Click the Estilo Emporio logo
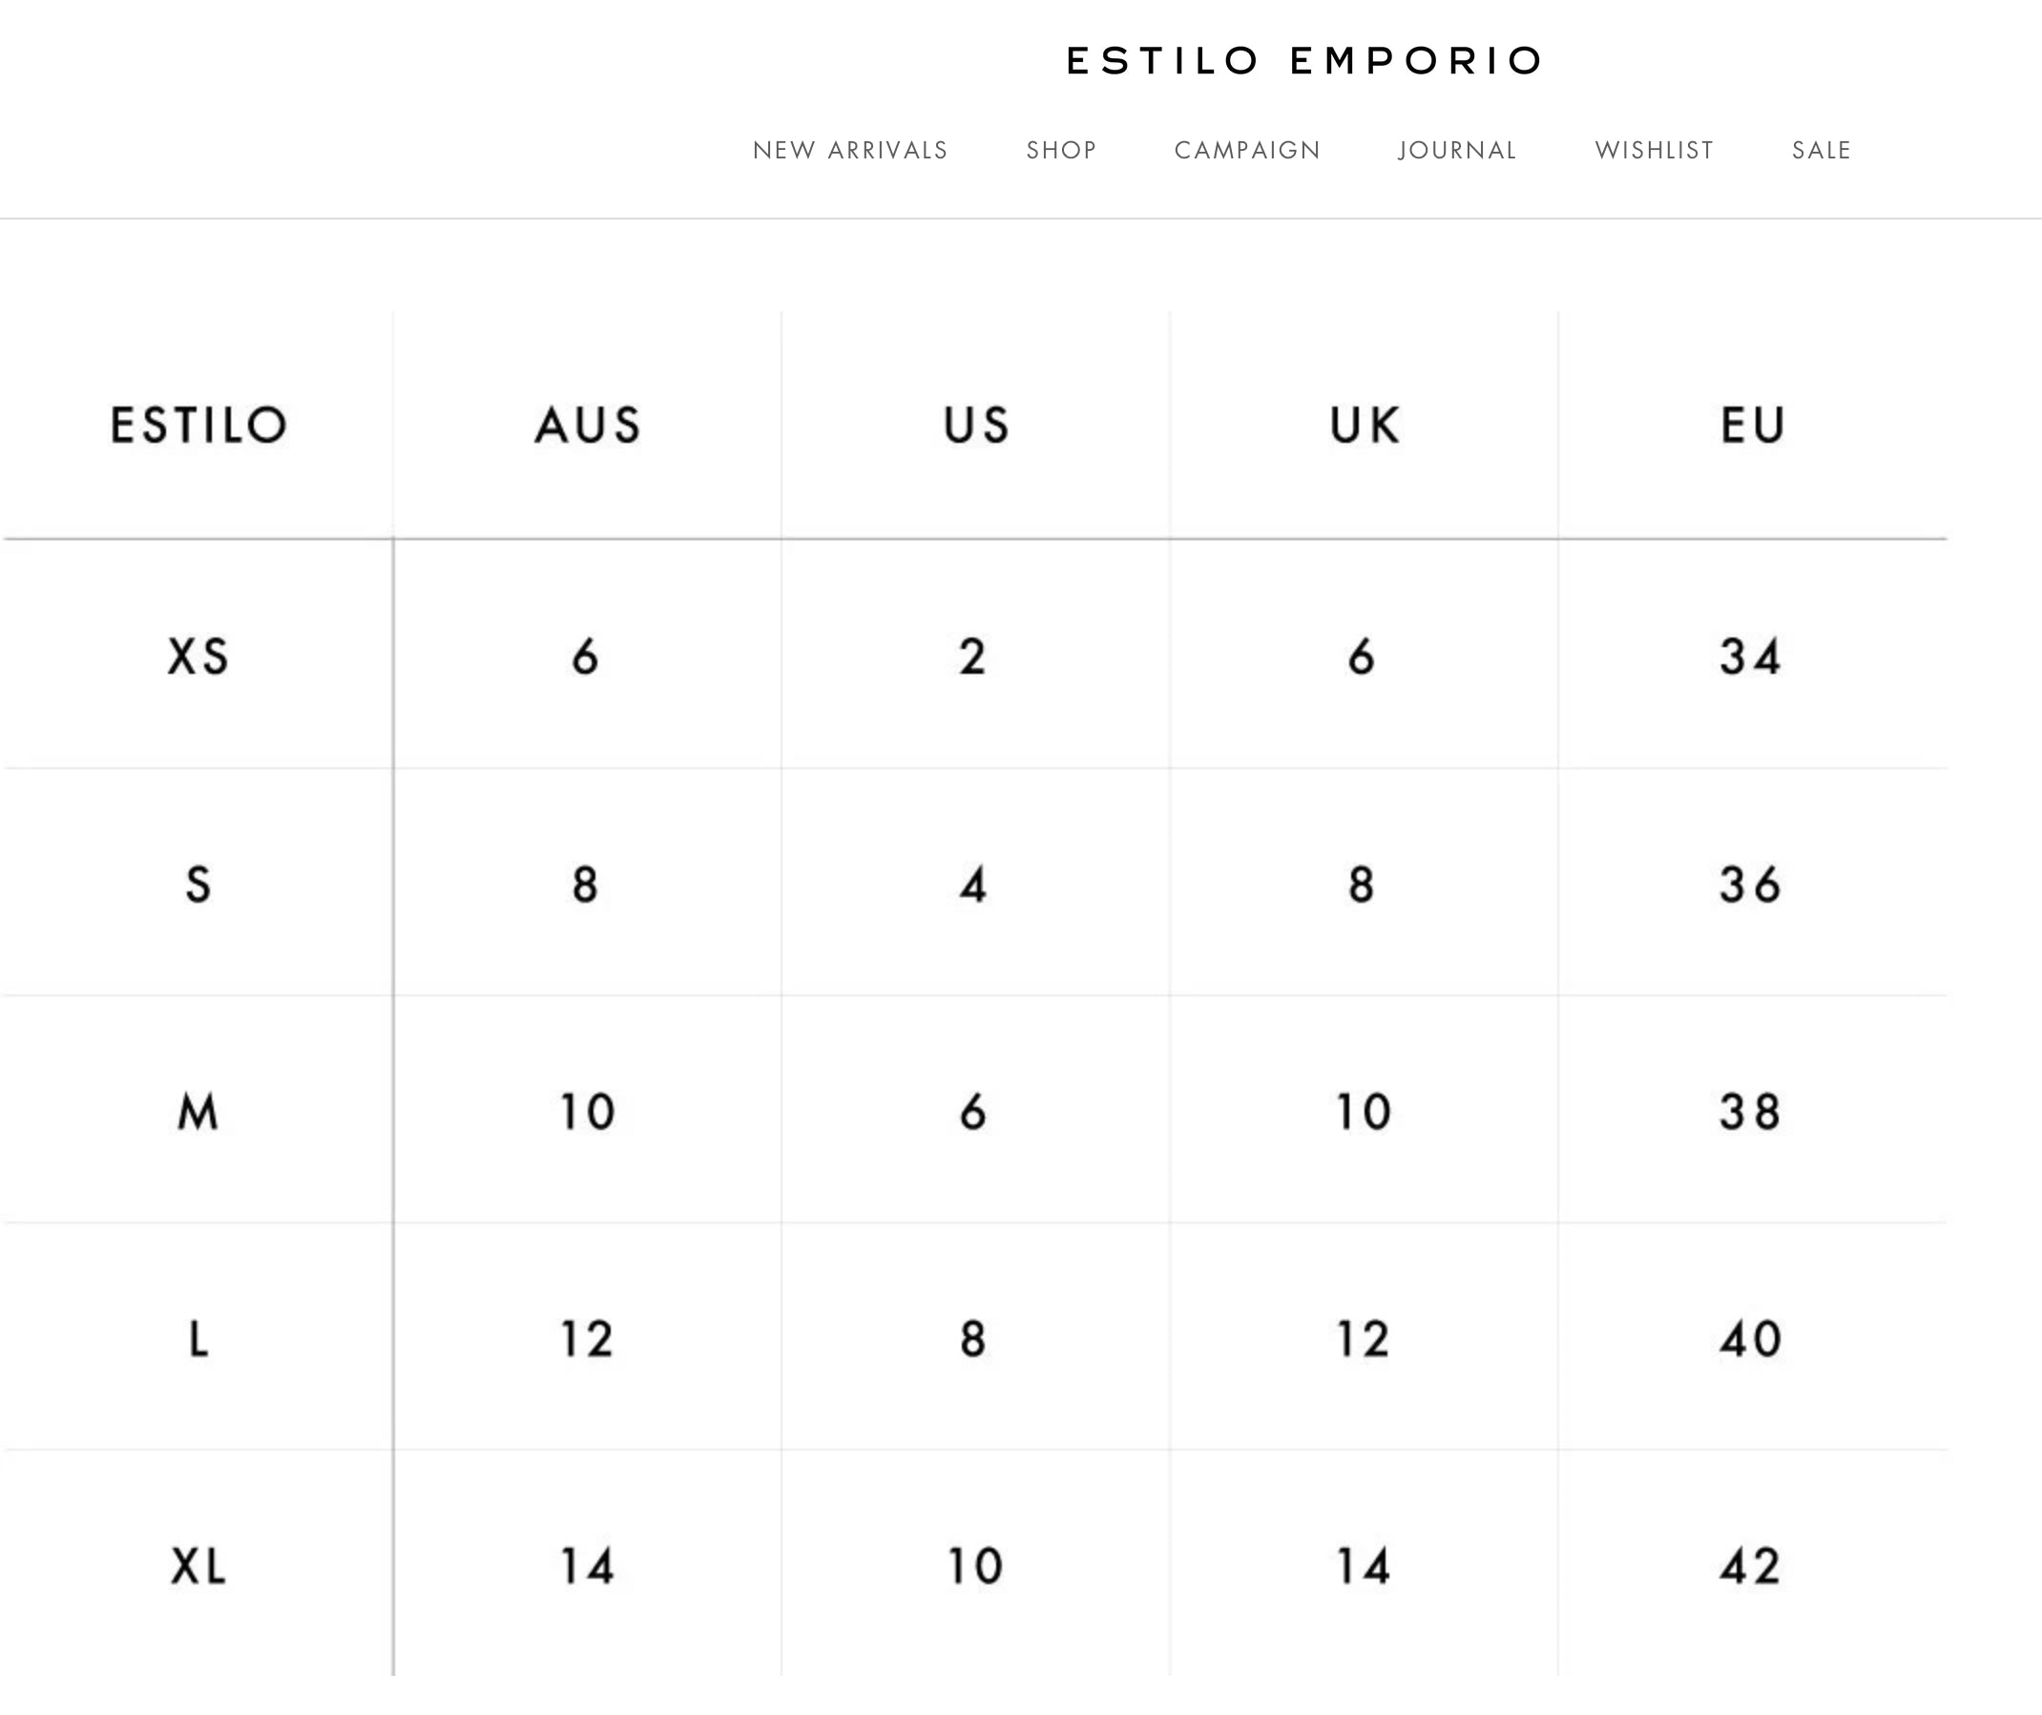Image resolution: width=2042 pixels, height=1715 pixels. point(1304,60)
